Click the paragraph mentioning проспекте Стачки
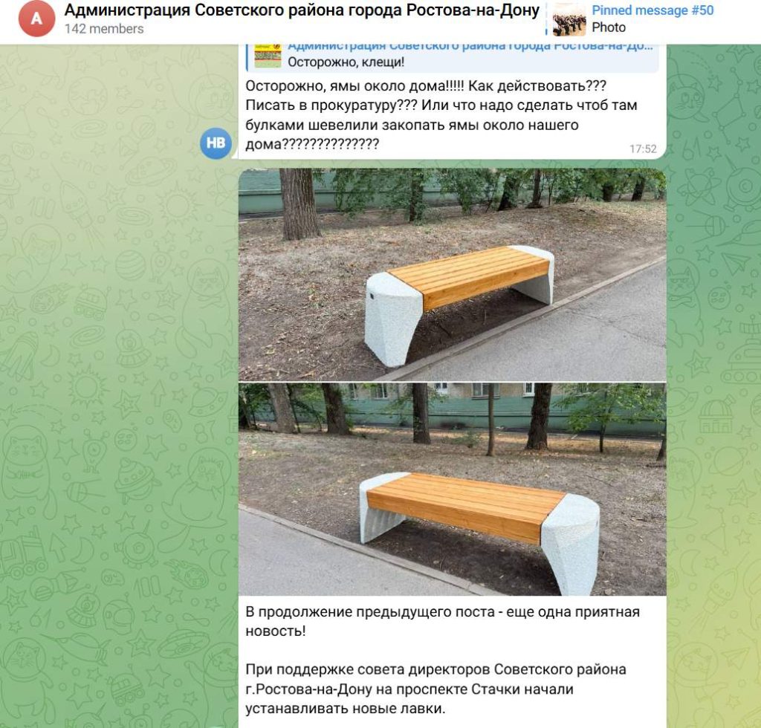 pos(435,689)
